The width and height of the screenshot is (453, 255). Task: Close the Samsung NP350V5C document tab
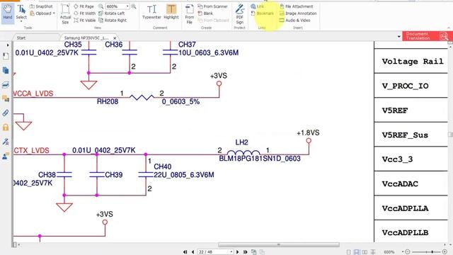115,38
